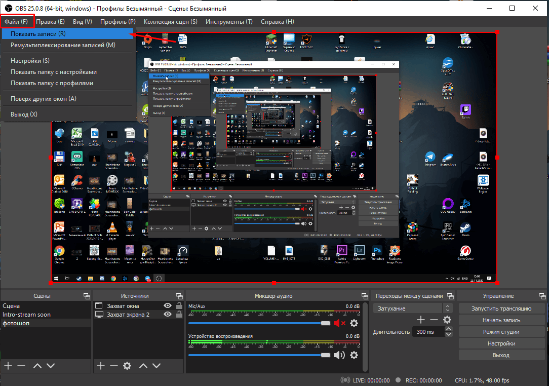The height and width of the screenshot is (386, 549).
Task: Move the source down in Источники list
Action: point(156,366)
